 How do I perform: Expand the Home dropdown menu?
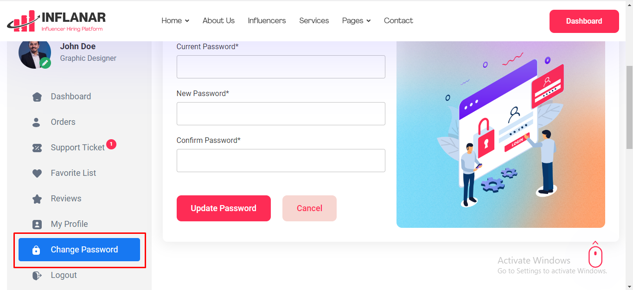[x=175, y=21]
